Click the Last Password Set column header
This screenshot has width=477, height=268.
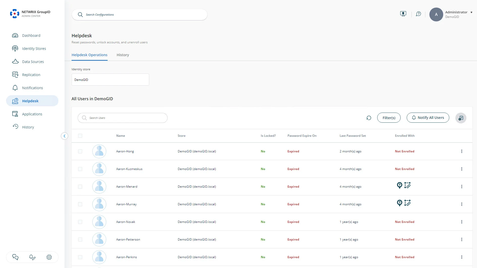pyautogui.click(x=353, y=136)
